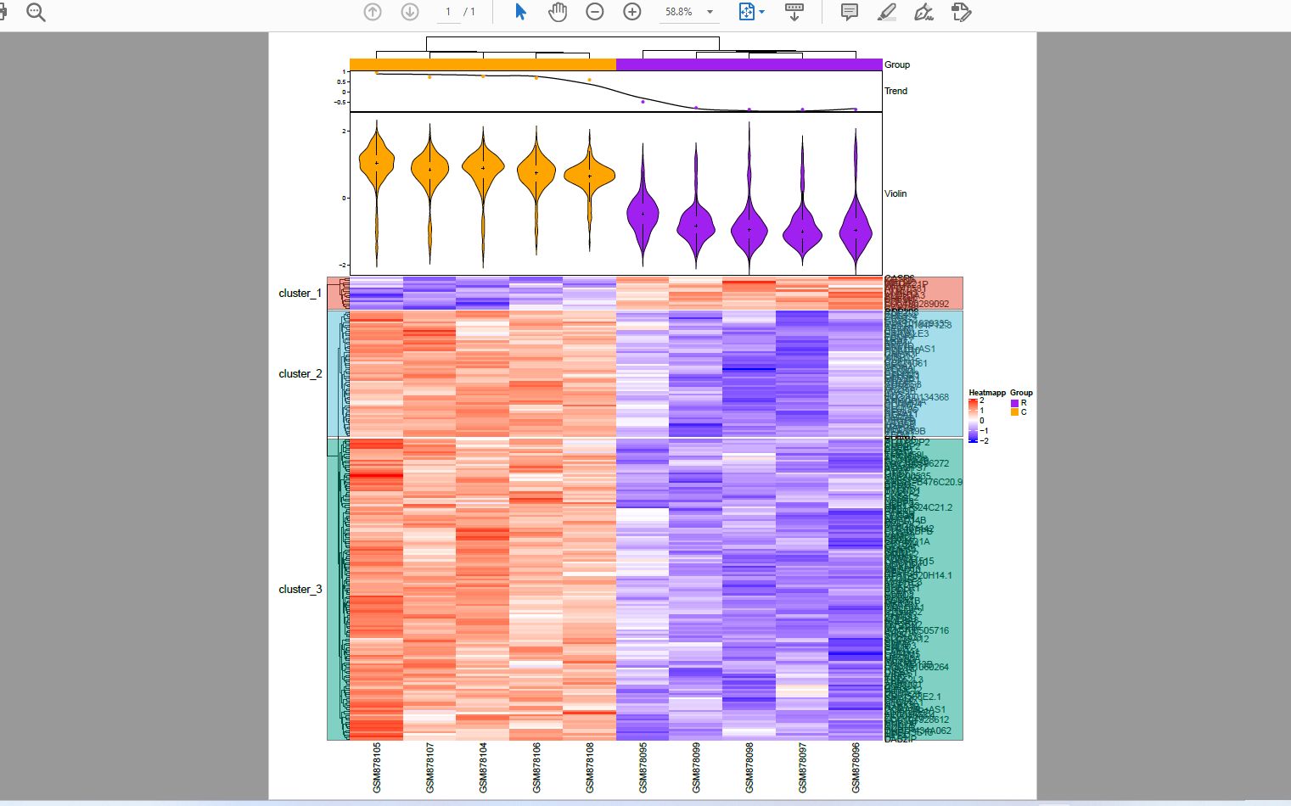Click the Violin row label
The width and height of the screenshot is (1291, 806).
point(895,193)
